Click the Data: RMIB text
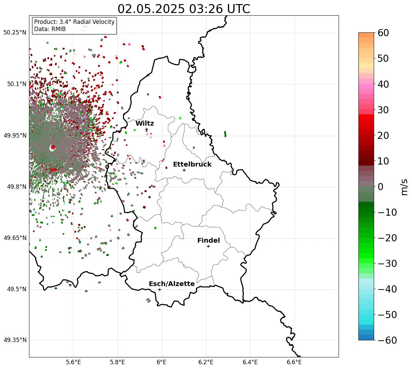The height and width of the screenshot is (369, 412). click(x=50, y=29)
